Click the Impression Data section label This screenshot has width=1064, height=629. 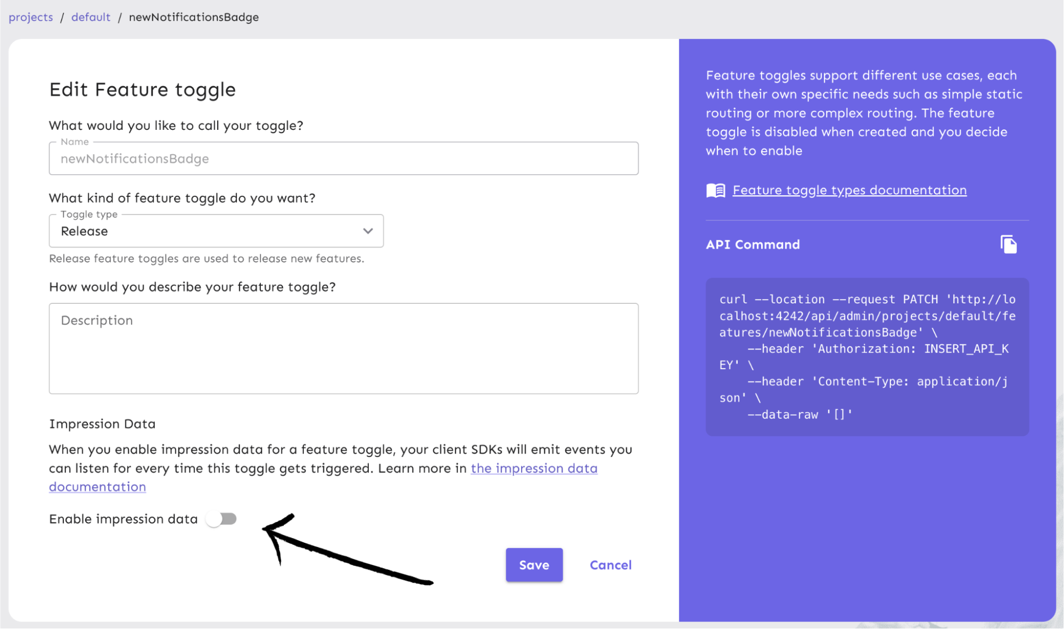point(102,424)
